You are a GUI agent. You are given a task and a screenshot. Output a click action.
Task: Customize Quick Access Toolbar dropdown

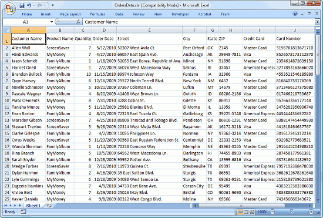(53, 5)
